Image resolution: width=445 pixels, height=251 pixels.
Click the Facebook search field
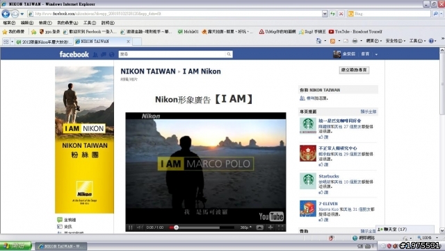tap(172, 54)
